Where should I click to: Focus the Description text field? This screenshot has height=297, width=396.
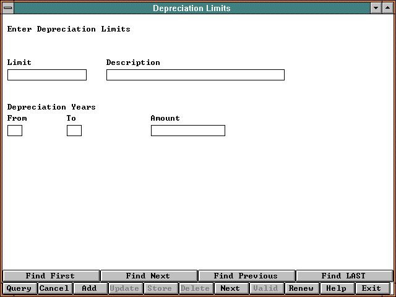click(195, 75)
